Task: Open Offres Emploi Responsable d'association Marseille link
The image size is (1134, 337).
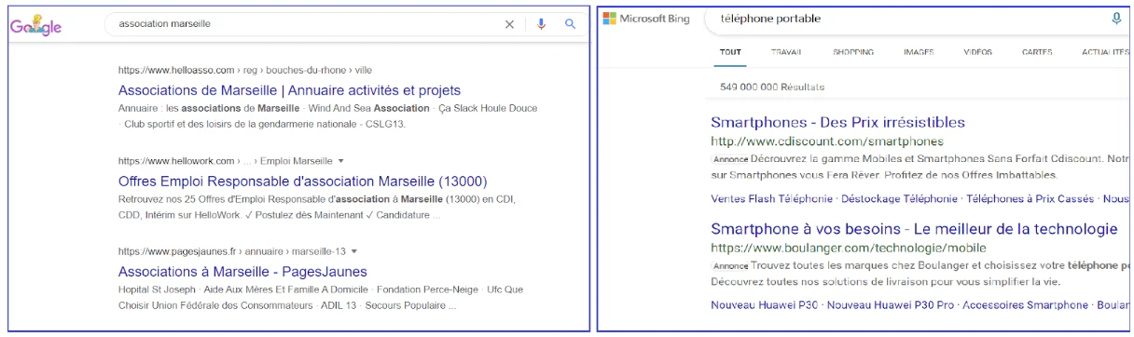Action: pos(303,181)
